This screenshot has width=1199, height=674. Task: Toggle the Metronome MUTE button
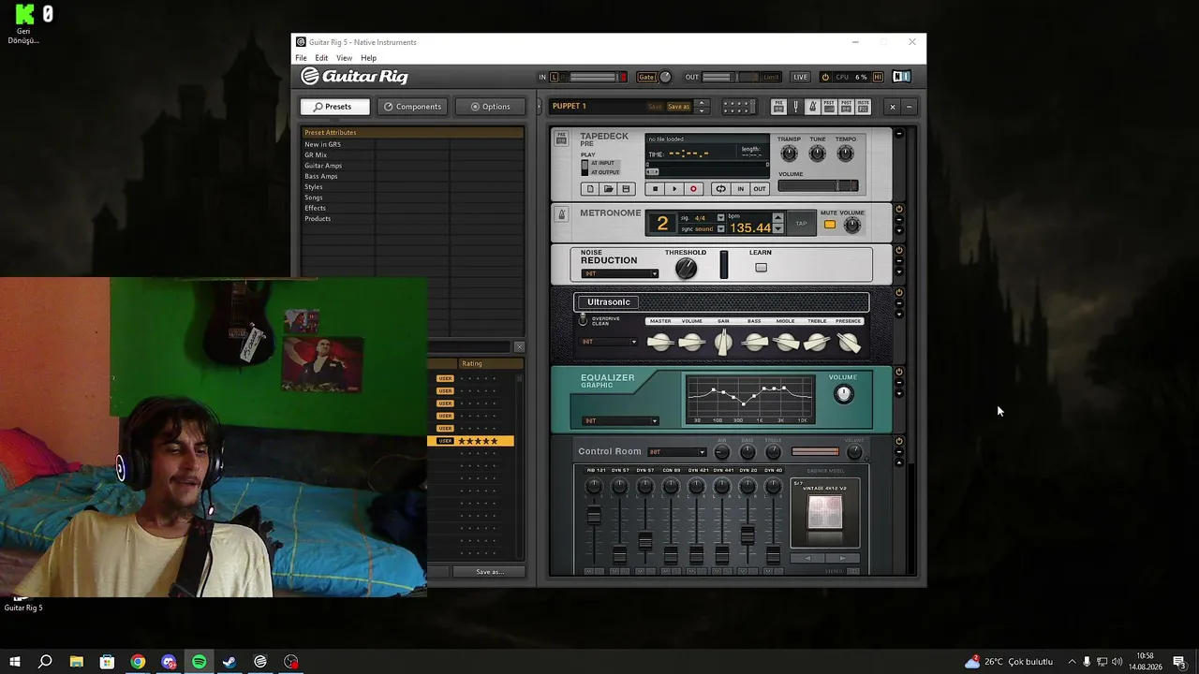pyautogui.click(x=829, y=225)
